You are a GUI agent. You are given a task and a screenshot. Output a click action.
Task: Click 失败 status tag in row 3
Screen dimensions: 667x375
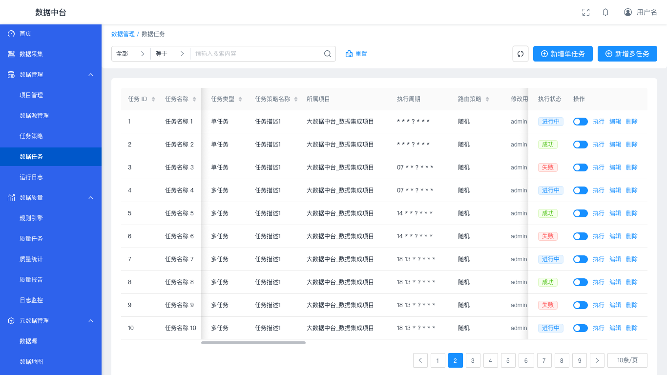(x=548, y=167)
